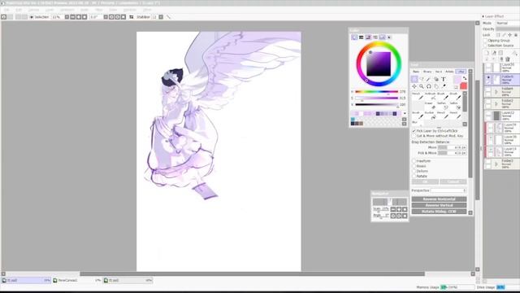Switch to the NewCanvas1 document tab
This screenshot has width=520, height=293.
(77, 280)
